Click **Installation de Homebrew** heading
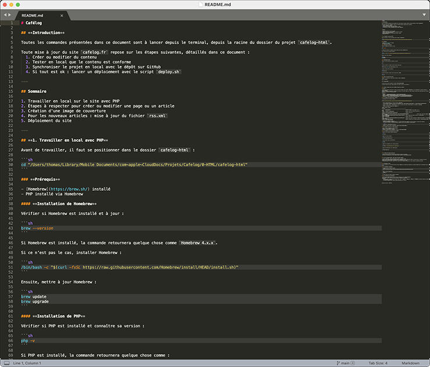The height and width of the screenshot is (367, 430). (x=59, y=204)
